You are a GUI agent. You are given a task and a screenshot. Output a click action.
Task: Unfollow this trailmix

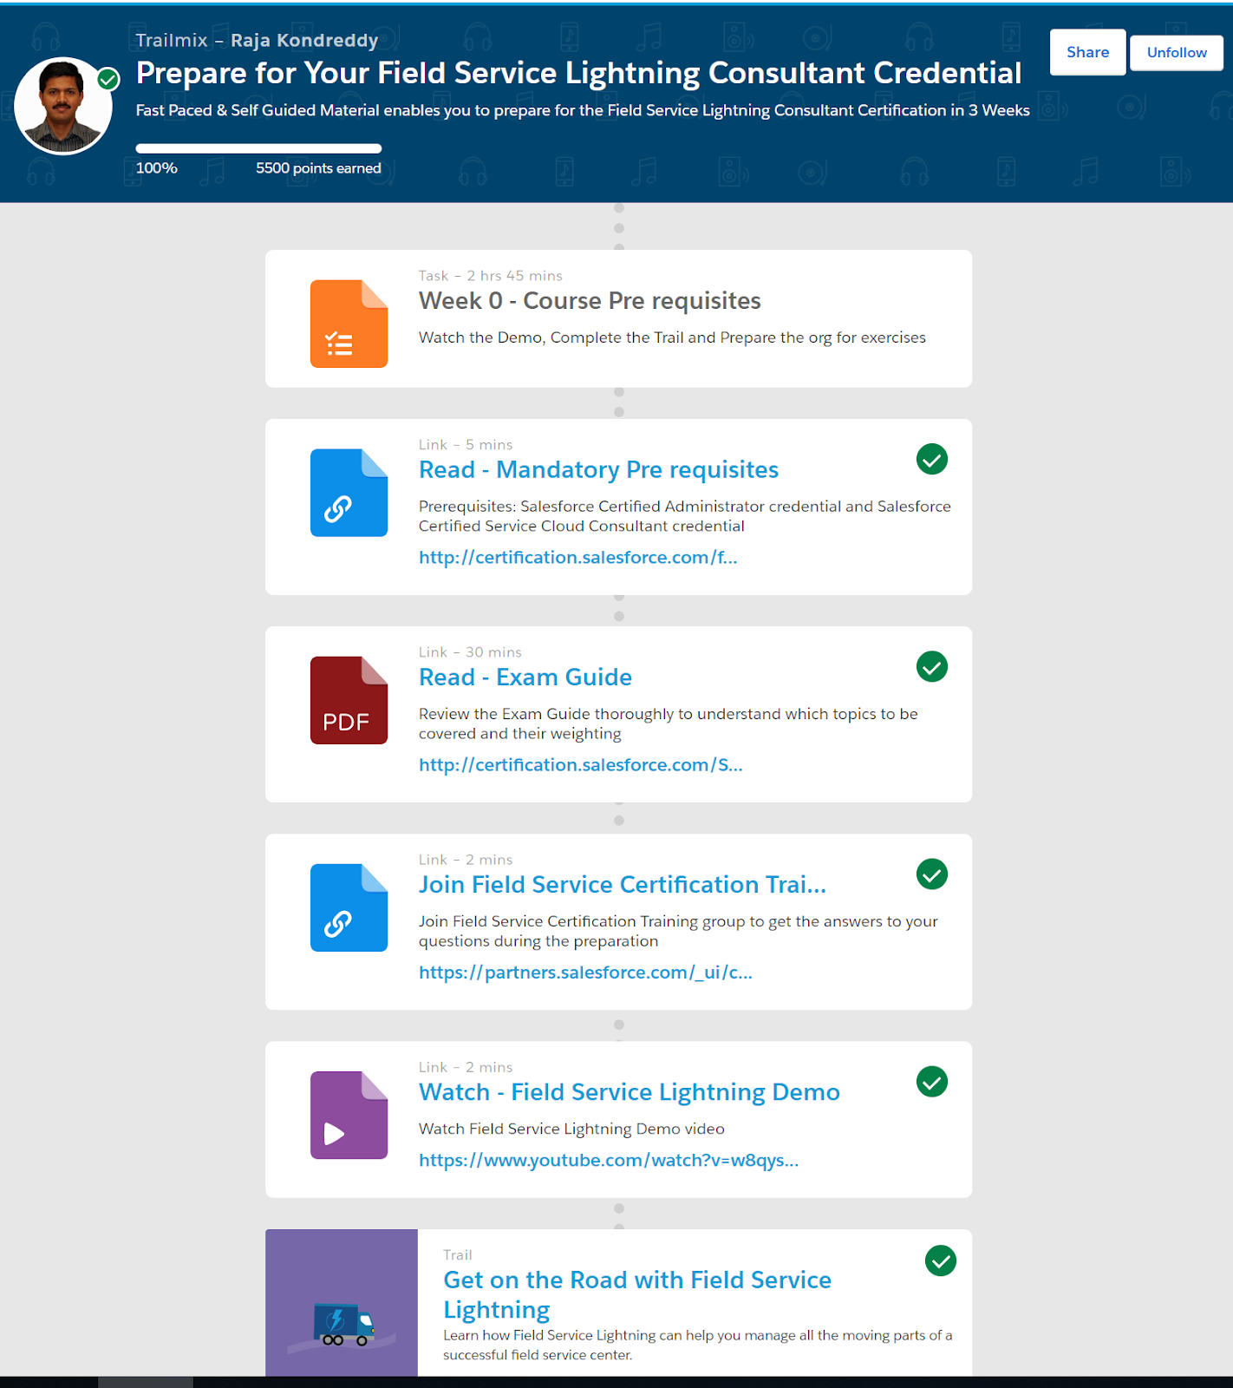point(1177,52)
